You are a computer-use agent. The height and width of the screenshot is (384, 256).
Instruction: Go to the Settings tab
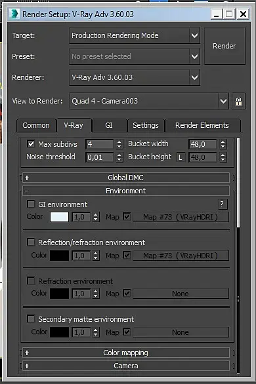(x=146, y=125)
